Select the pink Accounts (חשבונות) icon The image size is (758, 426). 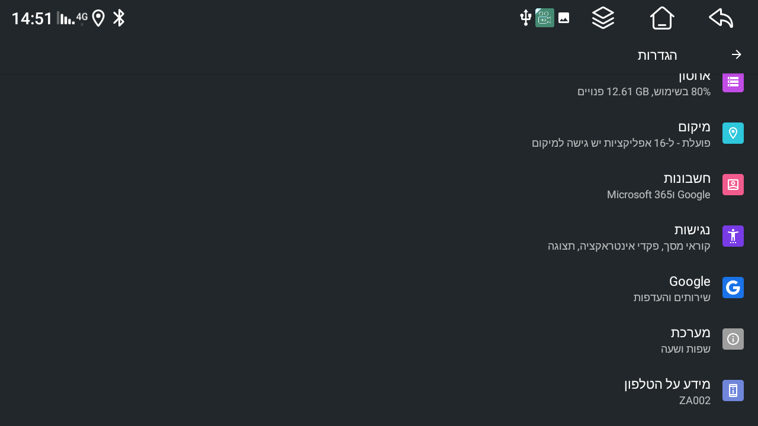click(733, 185)
